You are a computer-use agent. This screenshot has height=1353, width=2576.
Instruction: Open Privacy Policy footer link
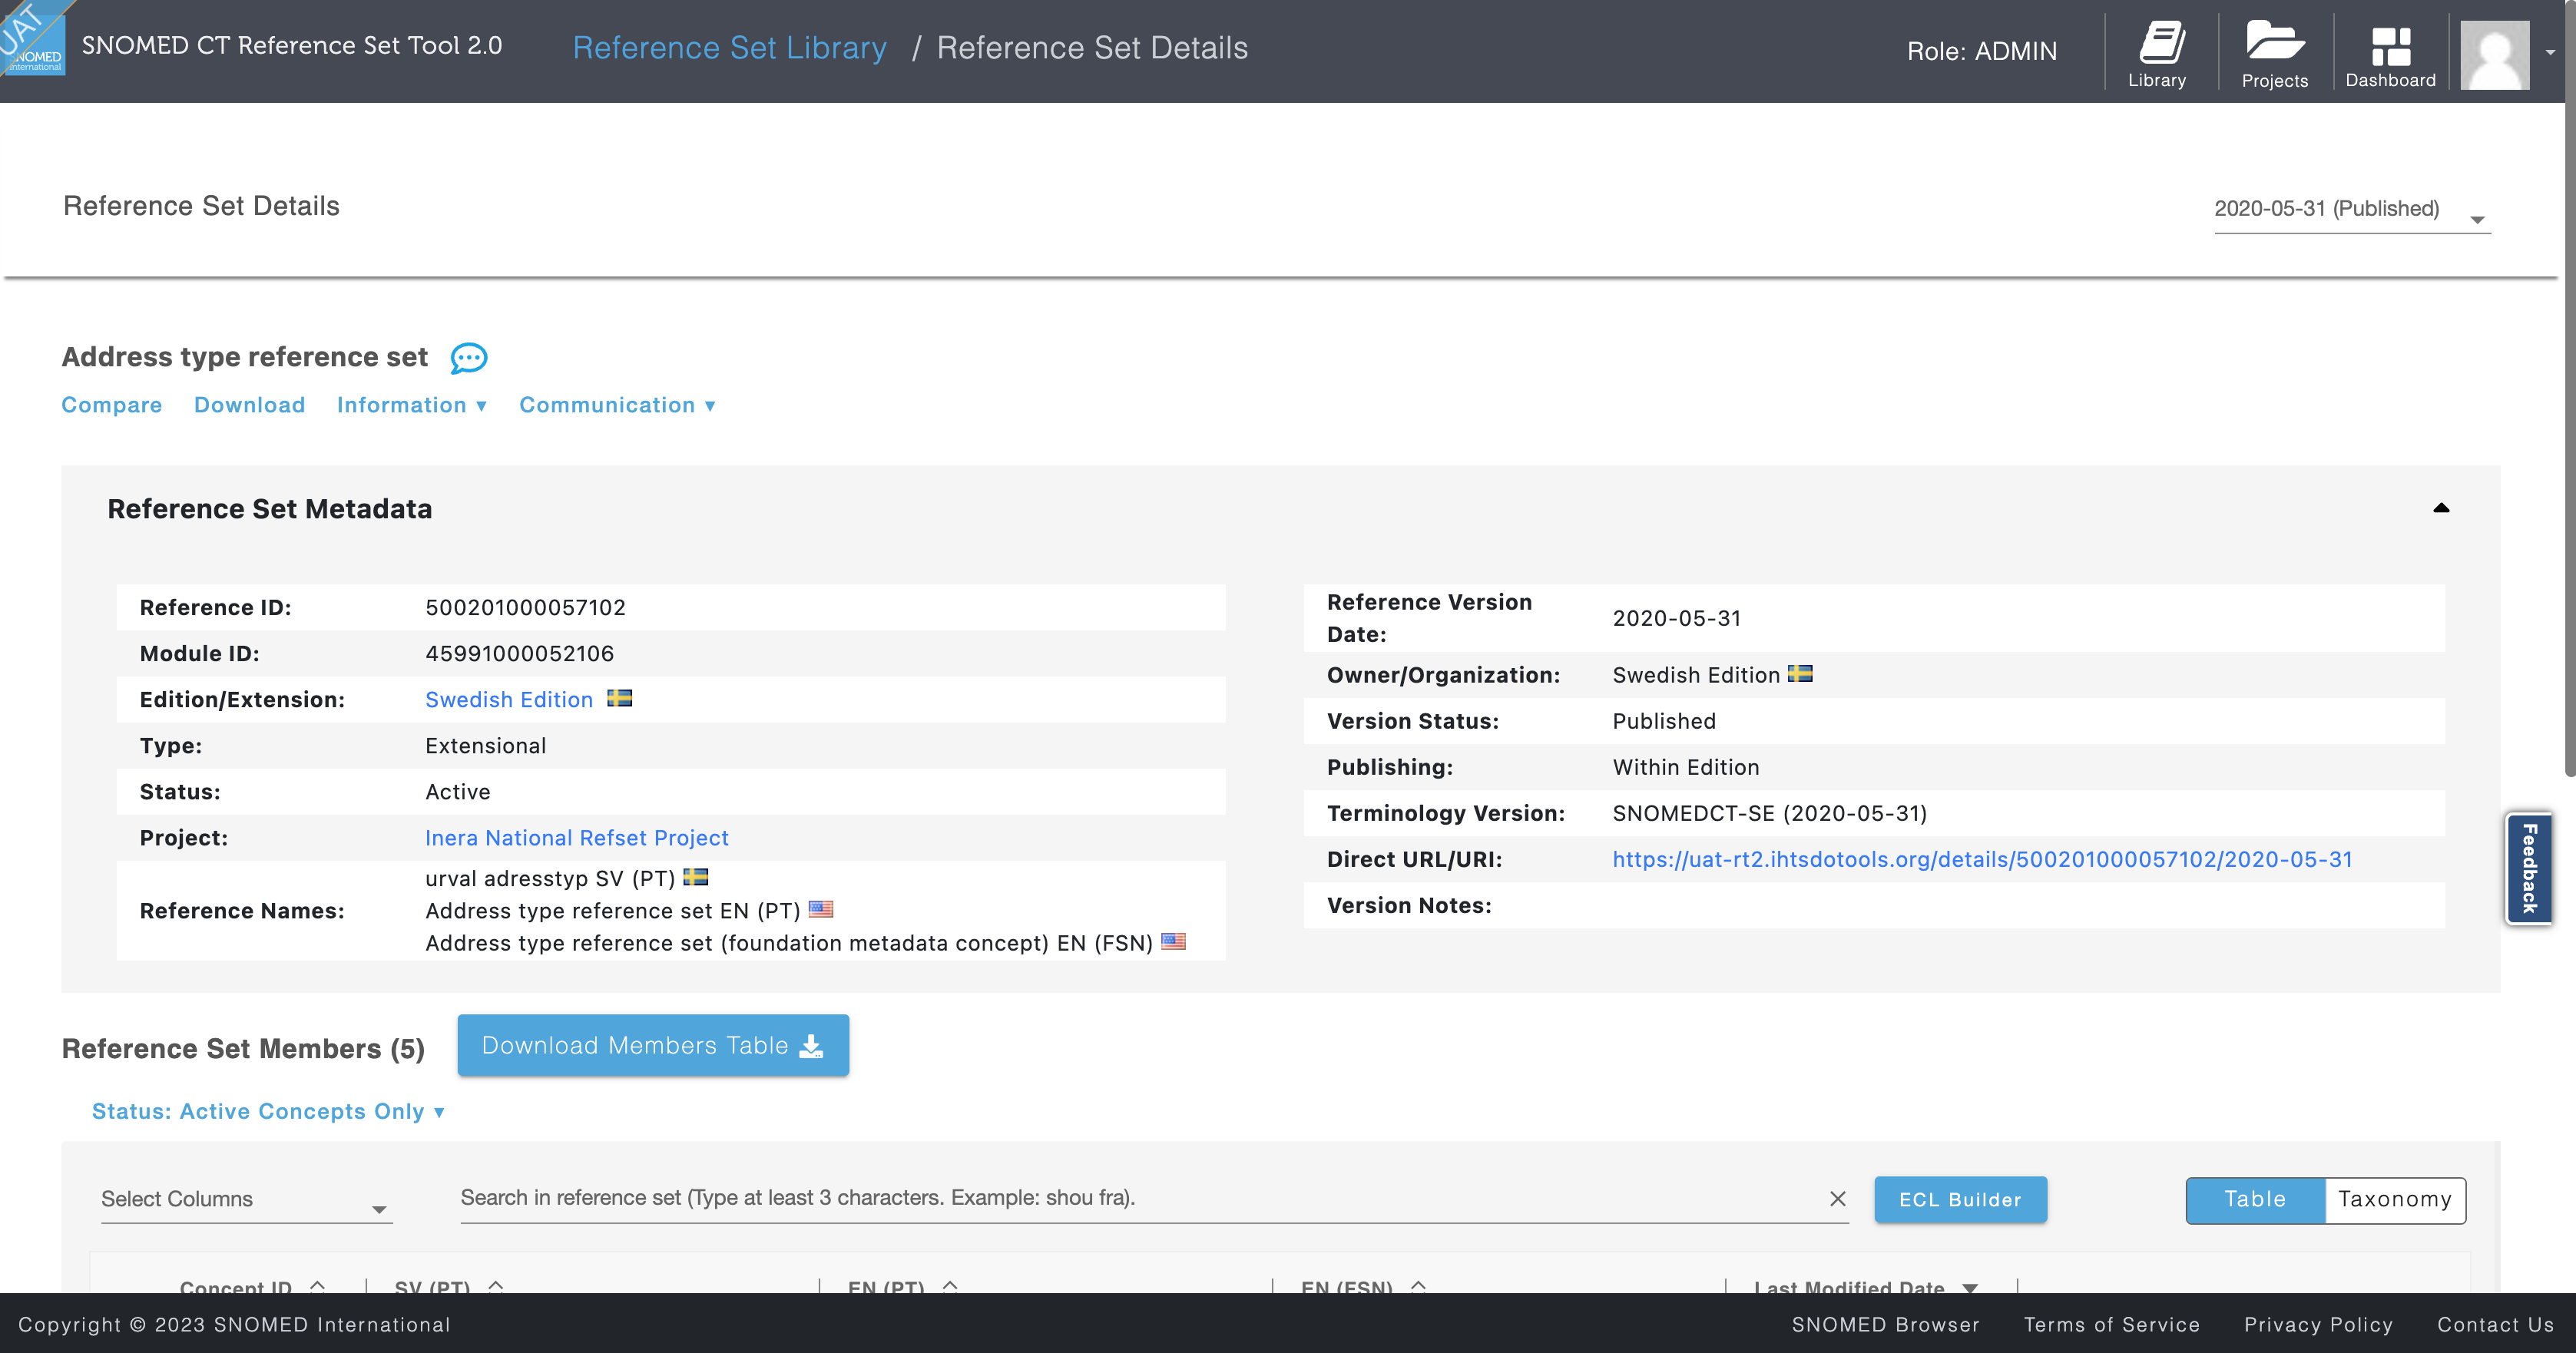point(2318,1324)
